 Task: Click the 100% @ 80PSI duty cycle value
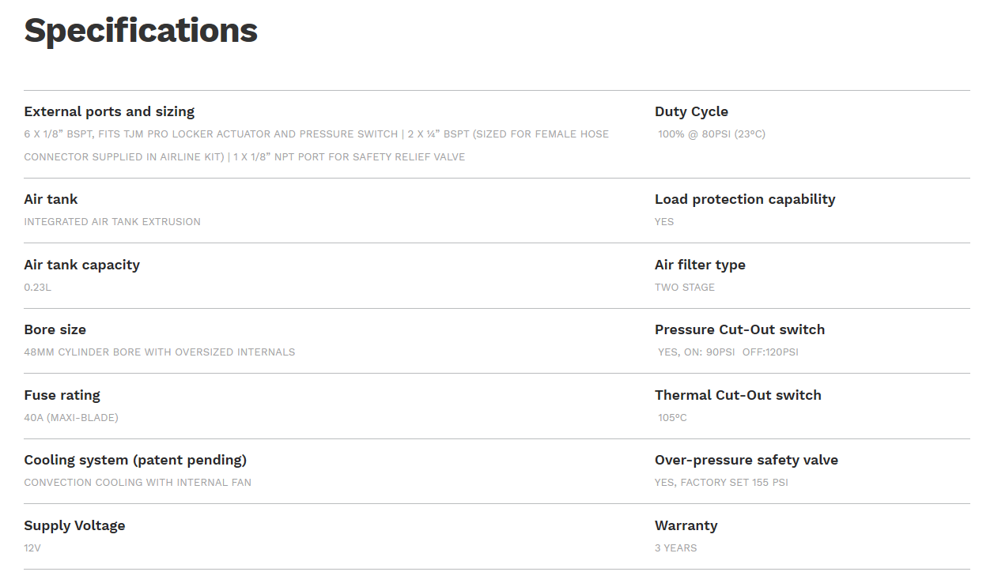click(x=712, y=134)
